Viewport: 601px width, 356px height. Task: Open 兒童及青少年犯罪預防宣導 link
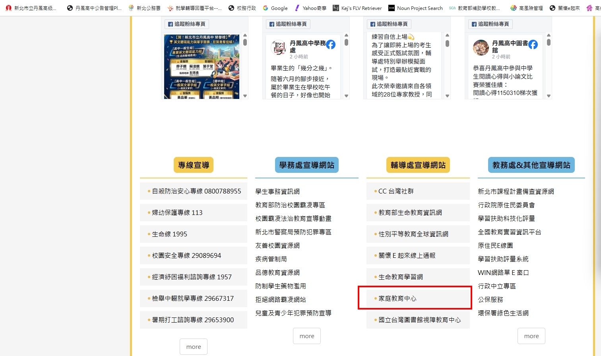pos(293,313)
